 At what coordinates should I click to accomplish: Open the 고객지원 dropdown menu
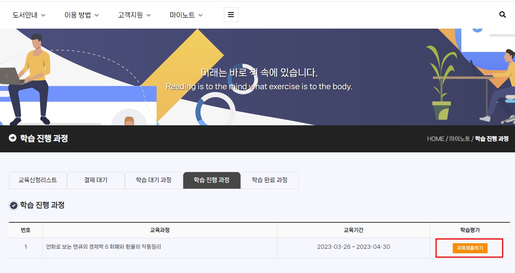134,15
